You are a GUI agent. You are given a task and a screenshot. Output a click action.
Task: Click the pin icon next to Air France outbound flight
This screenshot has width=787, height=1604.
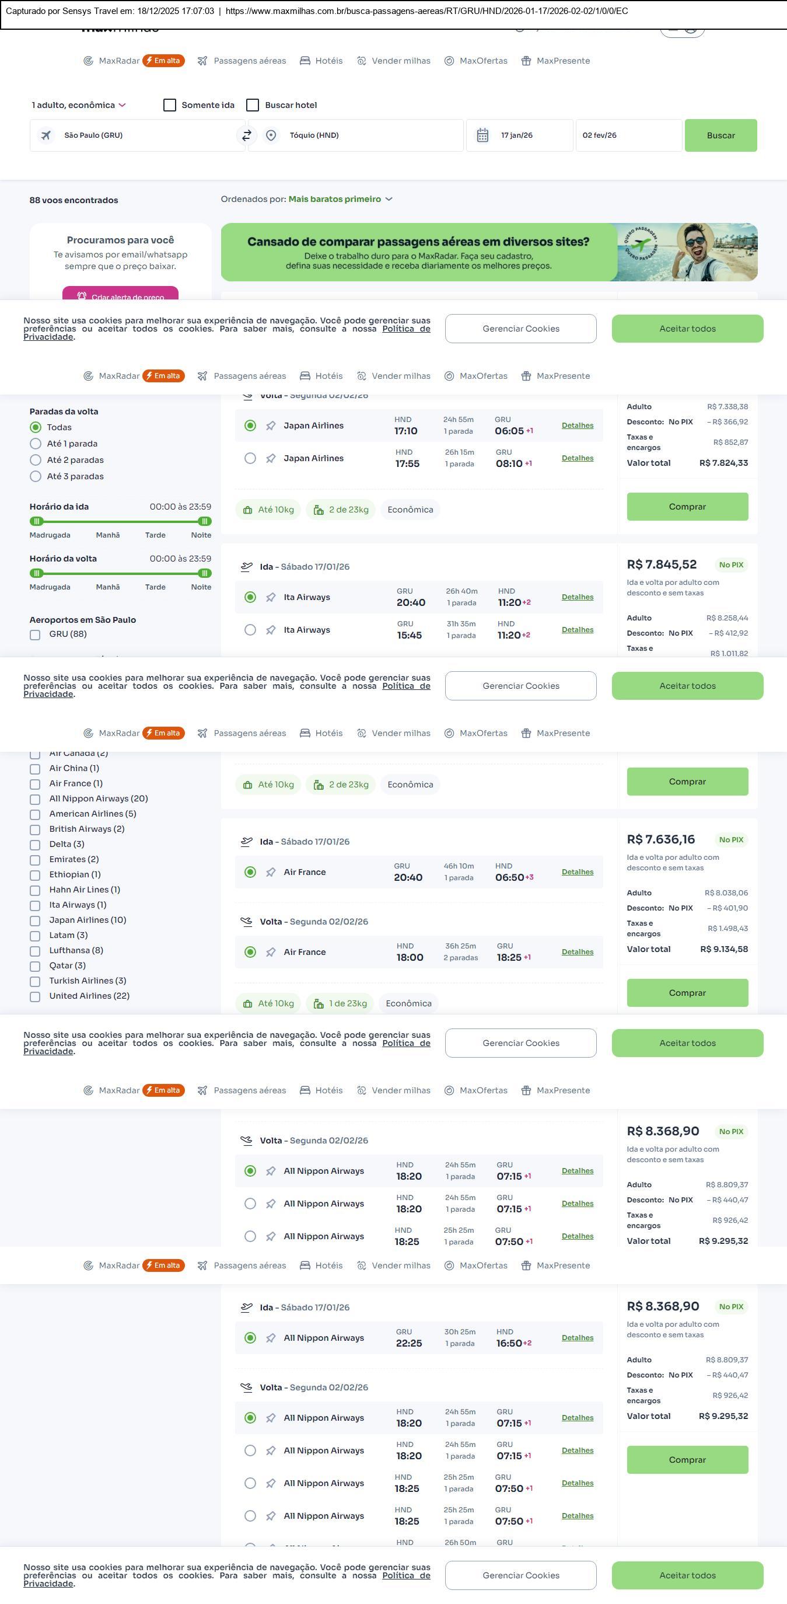tap(271, 873)
